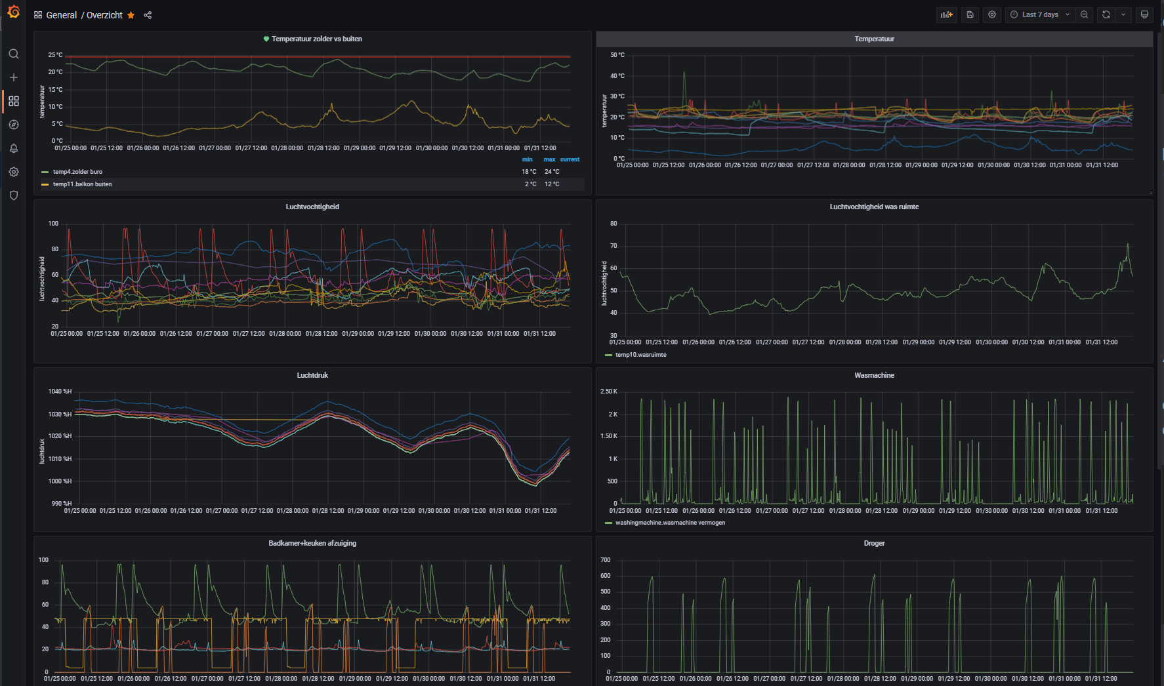Open the Droger panel title menu
The image size is (1164, 686).
(874, 543)
